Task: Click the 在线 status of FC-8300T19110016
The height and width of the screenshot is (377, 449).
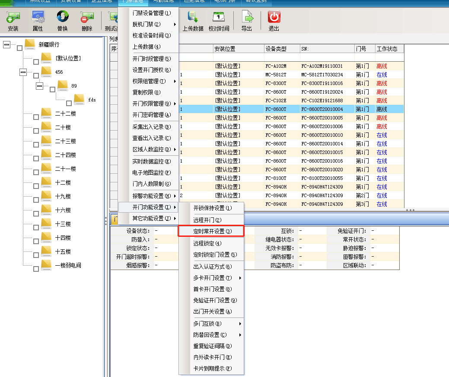Action: (382, 83)
